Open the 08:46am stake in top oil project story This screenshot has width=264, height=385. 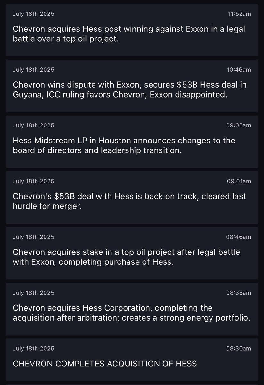click(x=132, y=253)
